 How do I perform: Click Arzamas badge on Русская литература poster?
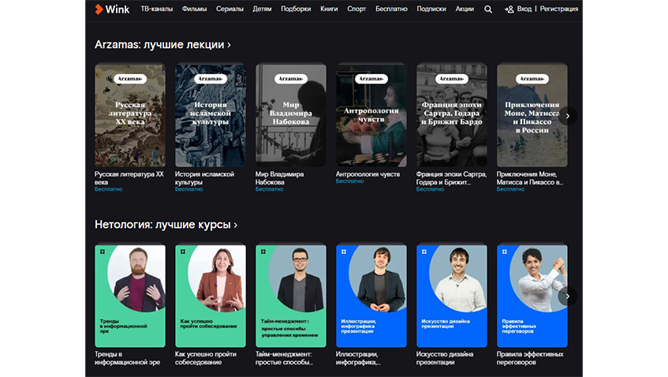click(x=130, y=79)
